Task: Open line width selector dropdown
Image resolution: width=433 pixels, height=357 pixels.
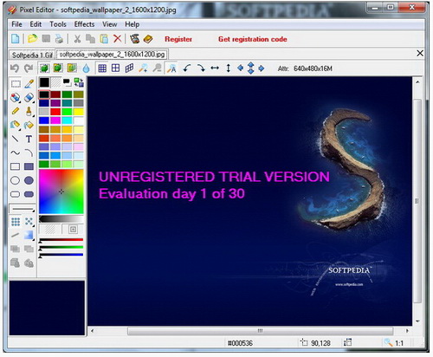Action: pos(23,209)
